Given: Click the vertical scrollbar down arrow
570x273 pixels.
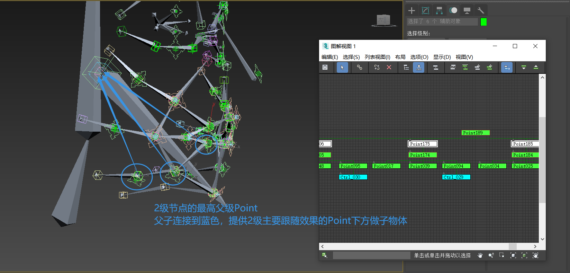Looking at the screenshot, I should 542,239.
